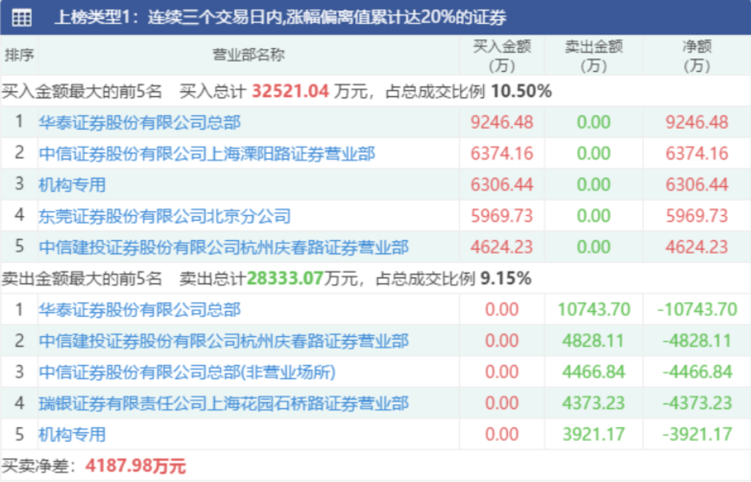This screenshot has width=751, height=482.
Task: Click rank number 3 beside 中信证券总部(非营业场所)
Action: 19,371
